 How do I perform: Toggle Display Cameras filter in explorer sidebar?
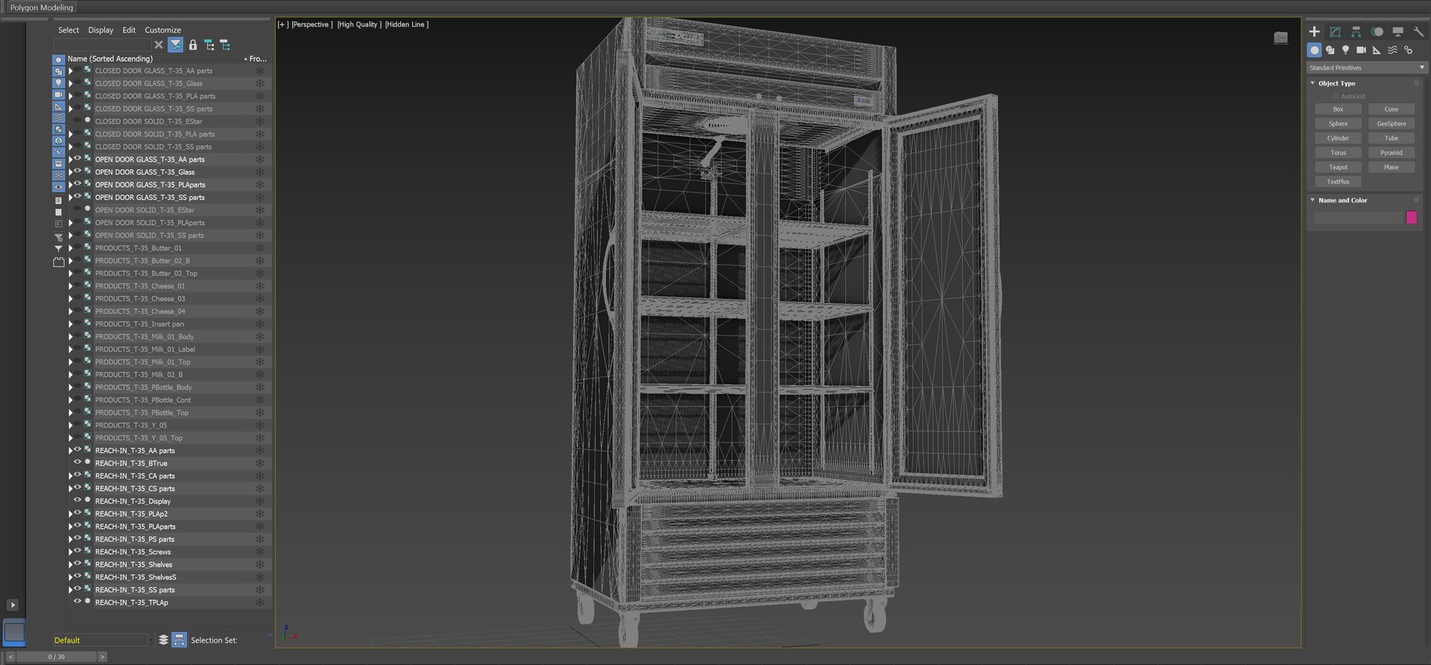(x=58, y=95)
